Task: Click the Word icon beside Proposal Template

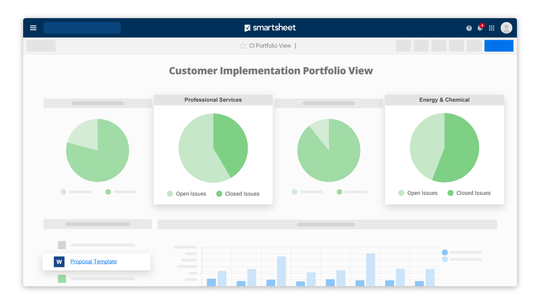Action: [x=59, y=262]
